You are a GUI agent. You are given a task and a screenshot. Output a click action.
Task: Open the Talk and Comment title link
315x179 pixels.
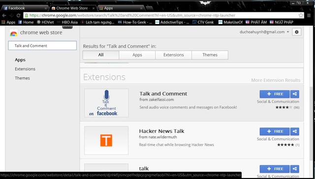click(163, 94)
